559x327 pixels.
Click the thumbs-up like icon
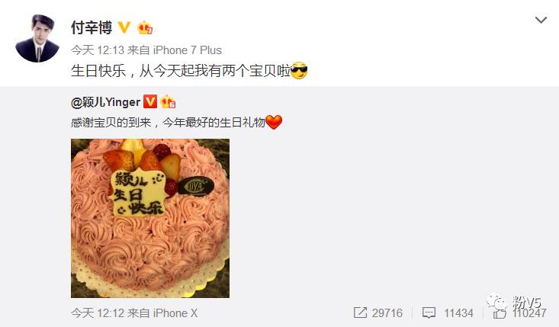(x=500, y=313)
